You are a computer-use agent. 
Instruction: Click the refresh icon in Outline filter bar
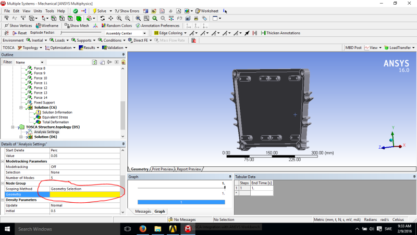point(94,62)
